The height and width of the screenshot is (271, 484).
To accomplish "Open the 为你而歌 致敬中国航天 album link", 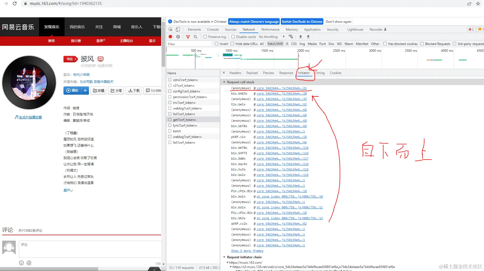I will coord(97,82).
